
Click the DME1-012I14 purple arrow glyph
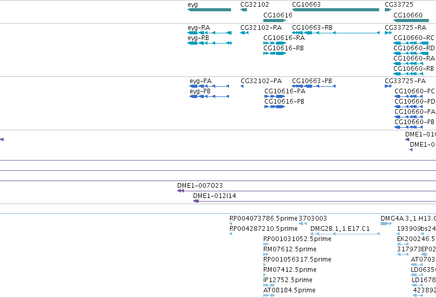click(196, 201)
